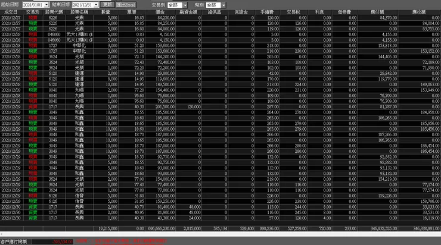The width and height of the screenshot is (441, 245).
Task: Select the receivable amount cell 185,456.00
Action: [420, 129]
